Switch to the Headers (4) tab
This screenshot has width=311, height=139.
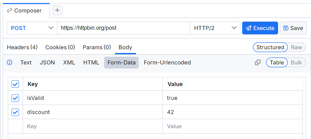pyautogui.click(x=22, y=47)
